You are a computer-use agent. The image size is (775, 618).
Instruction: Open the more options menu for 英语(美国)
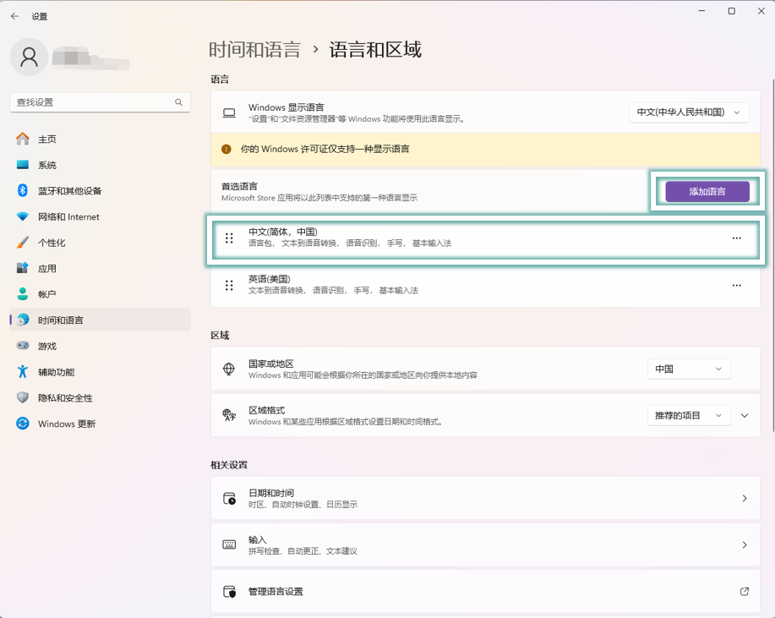(736, 285)
